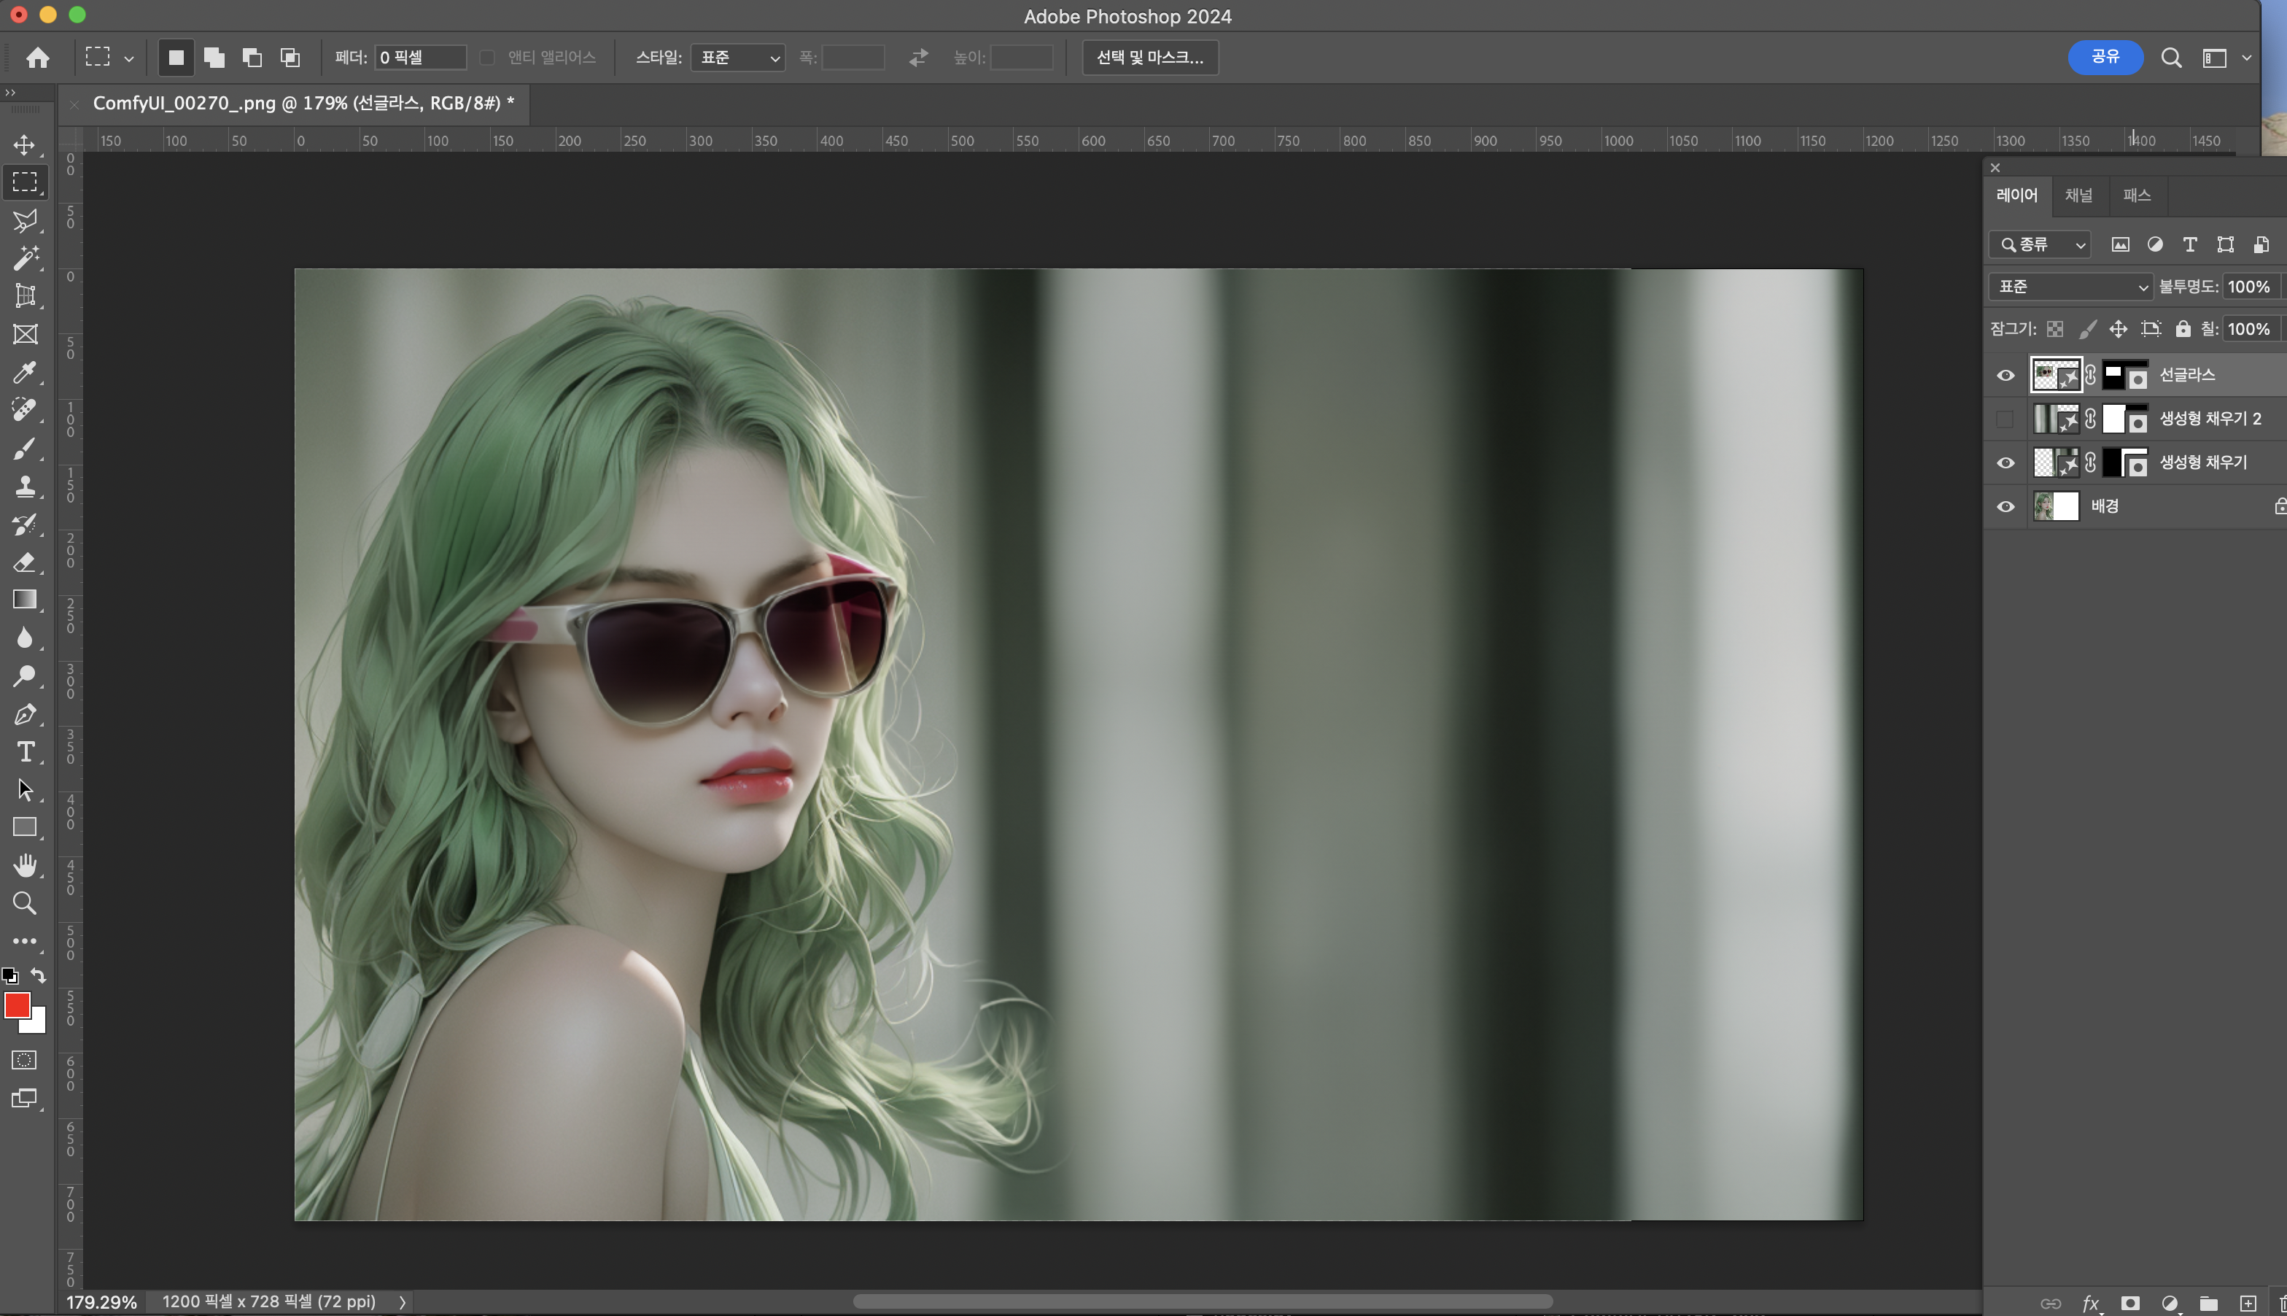Hide the 배경 layer

pos(2005,506)
